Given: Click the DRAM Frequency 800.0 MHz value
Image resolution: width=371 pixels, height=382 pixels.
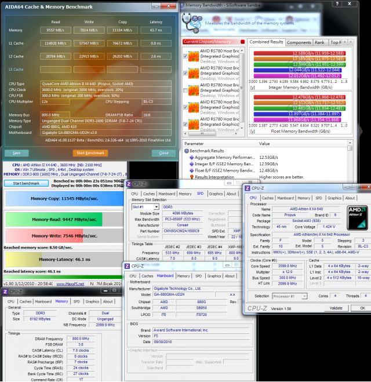Looking at the screenshot, I should 81,339.
